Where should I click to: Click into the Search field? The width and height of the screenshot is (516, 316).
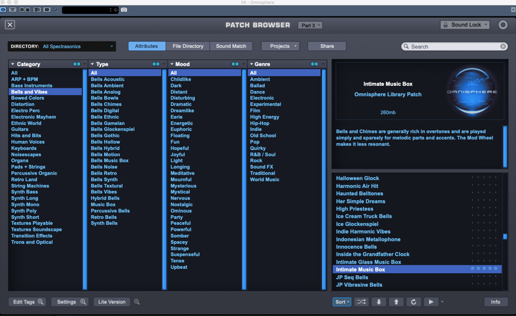coord(454,47)
